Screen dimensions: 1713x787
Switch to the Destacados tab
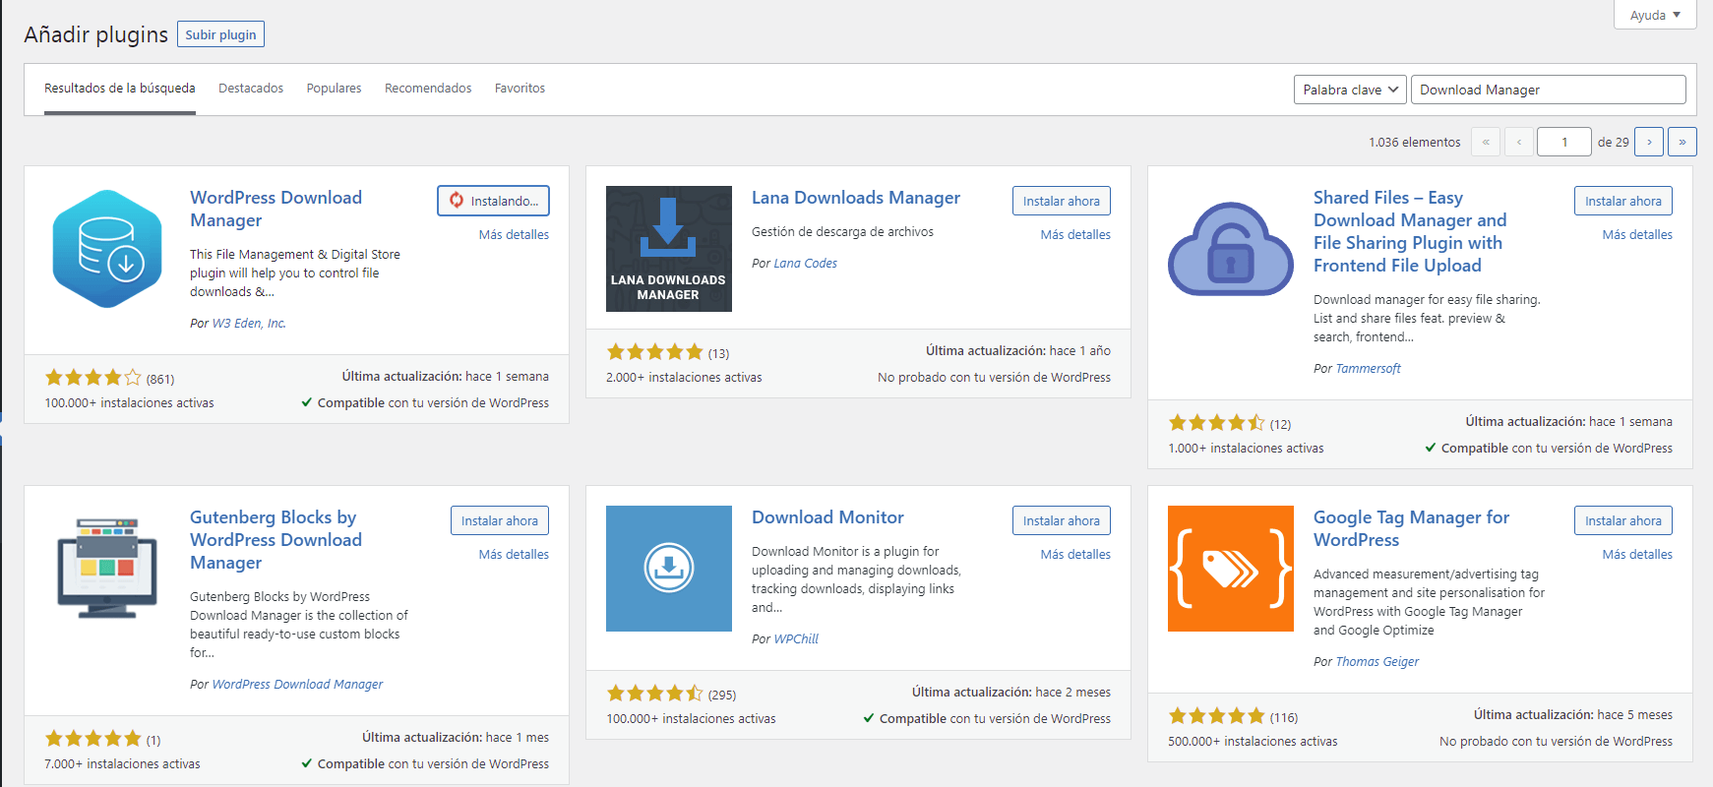point(251,89)
